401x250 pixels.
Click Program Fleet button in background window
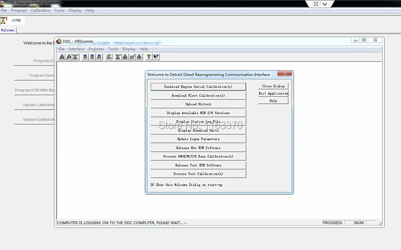click(x=34, y=76)
